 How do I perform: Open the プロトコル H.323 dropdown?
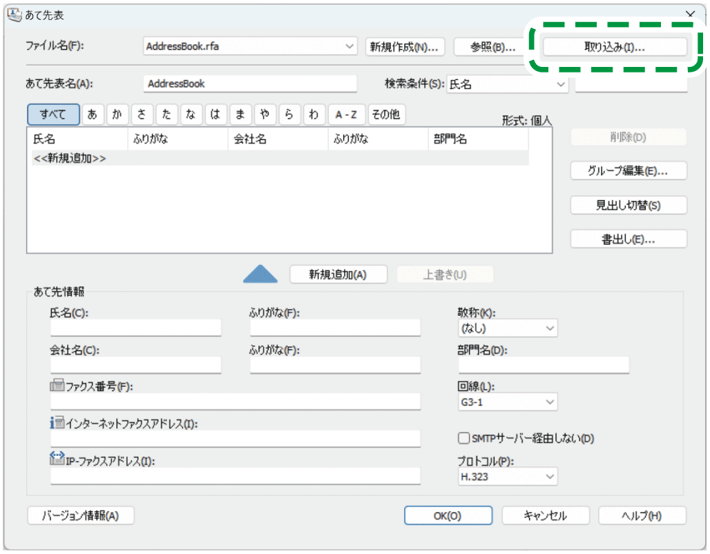(x=550, y=476)
